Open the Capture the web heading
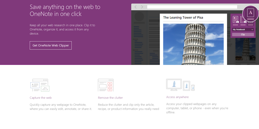 point(41,98)
